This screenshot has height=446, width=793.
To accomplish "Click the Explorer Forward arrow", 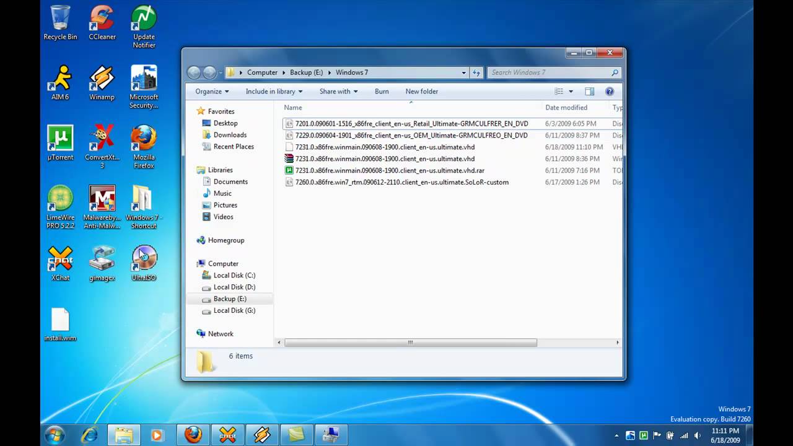I will (x=209, y=72).
